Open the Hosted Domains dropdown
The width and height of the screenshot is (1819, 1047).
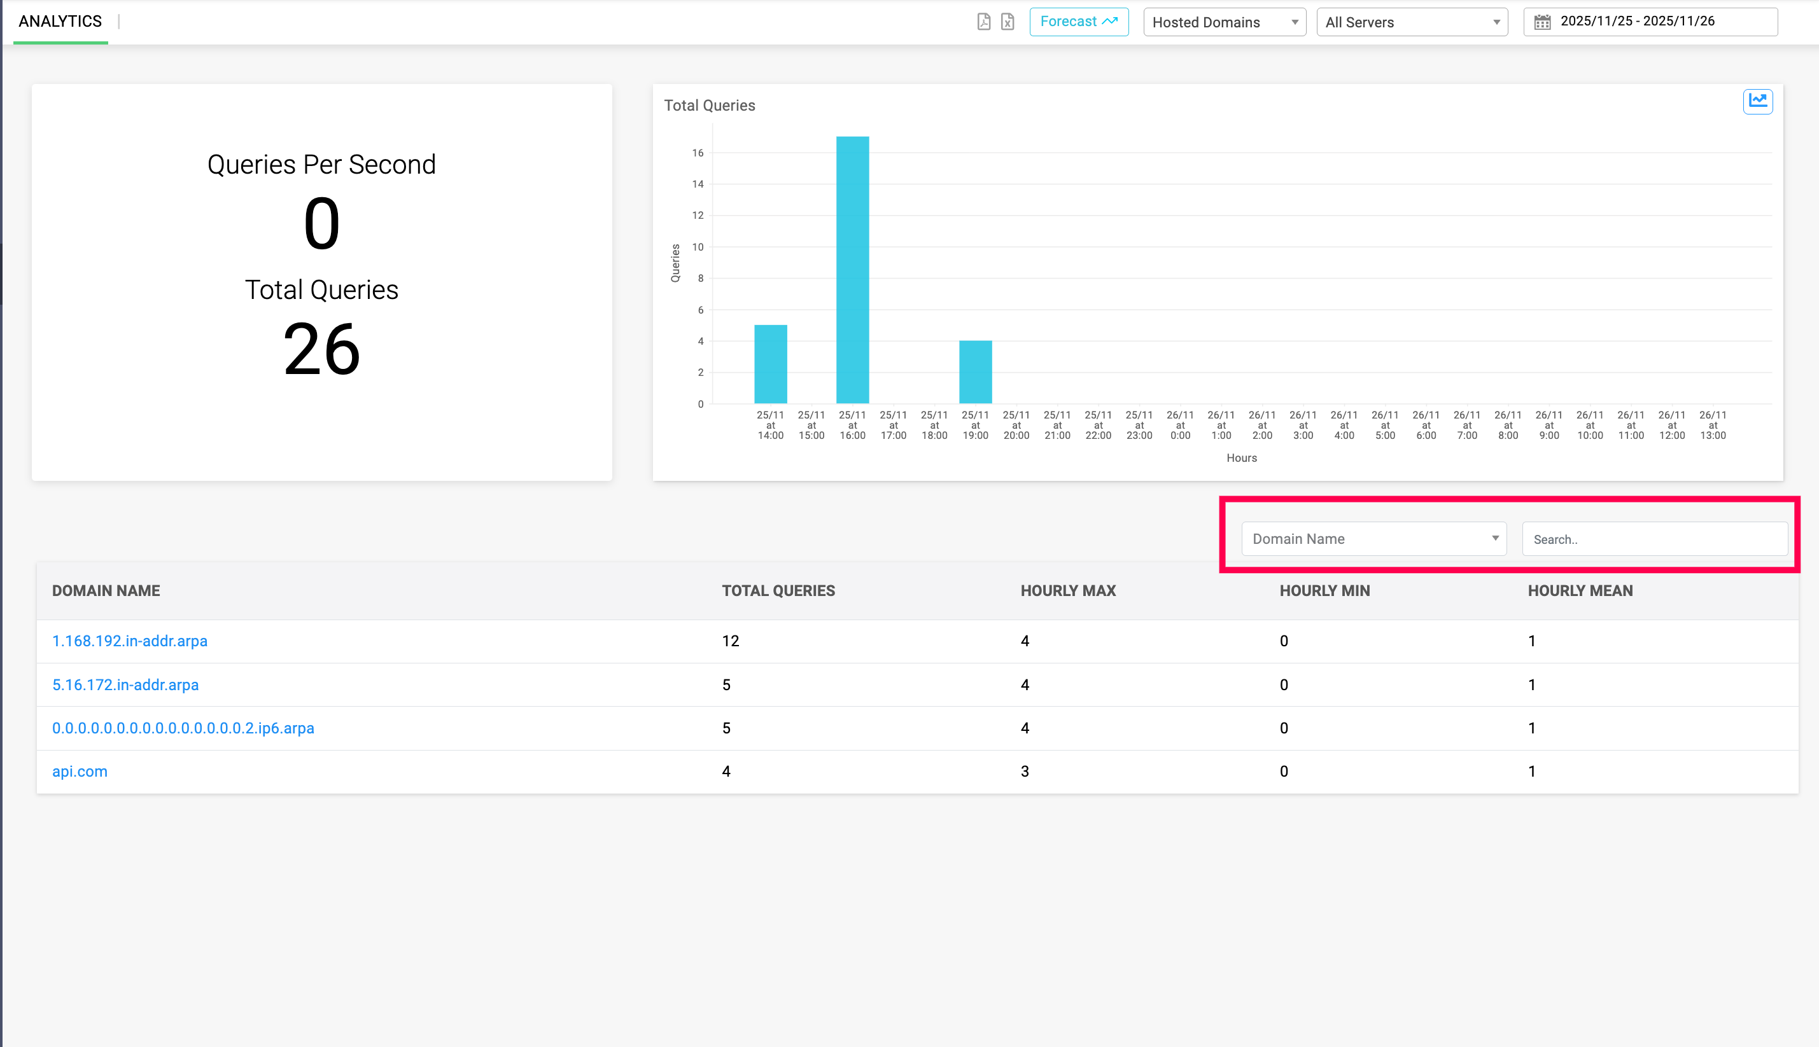(x=1224, y=22)
